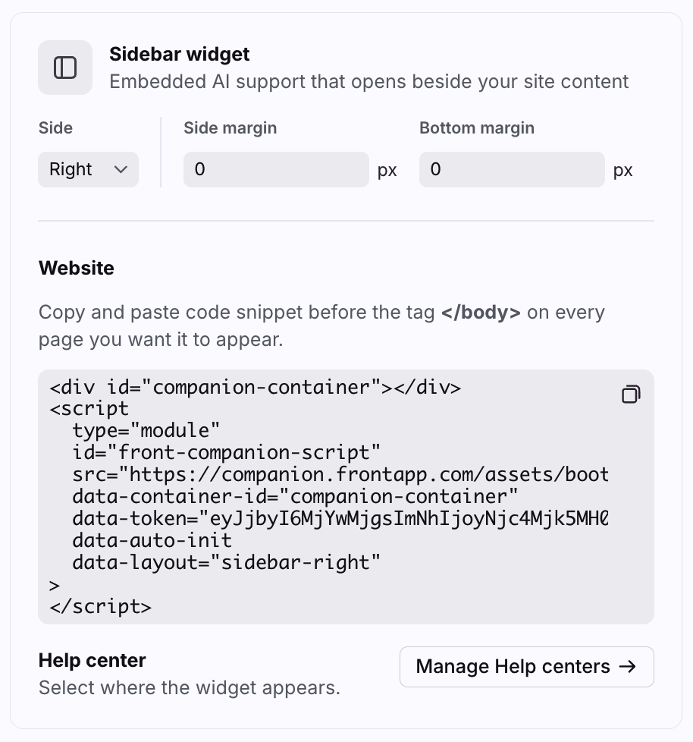Click "Select where the widget appears" text
The image size is (693, 742).
point(189,688)
